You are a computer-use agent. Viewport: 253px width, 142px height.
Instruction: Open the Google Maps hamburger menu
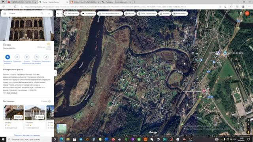tap(5, 13)
